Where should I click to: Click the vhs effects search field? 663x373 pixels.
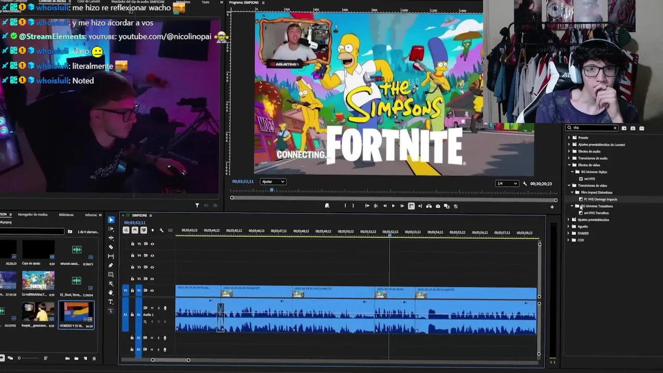coord(591,128)
